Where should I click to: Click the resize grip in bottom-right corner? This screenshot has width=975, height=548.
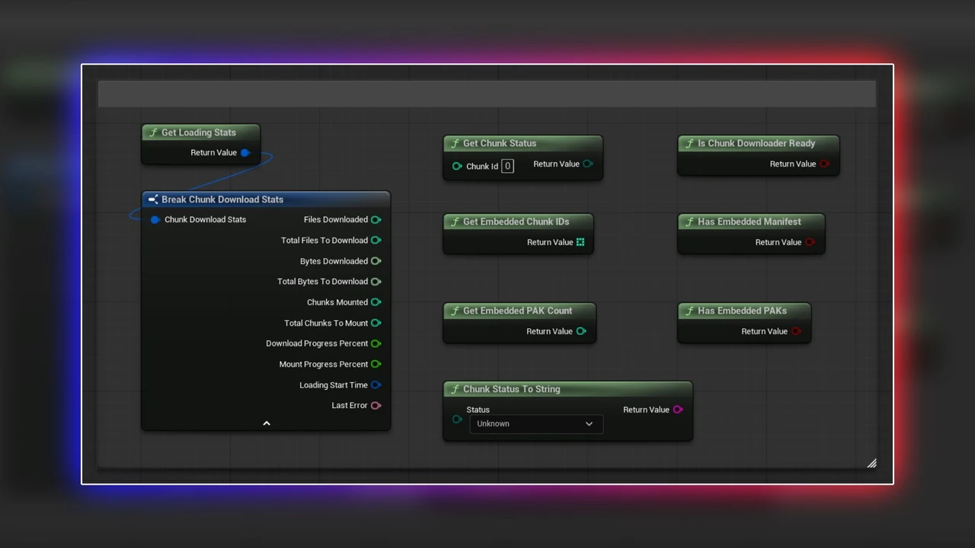pos(871,463)
